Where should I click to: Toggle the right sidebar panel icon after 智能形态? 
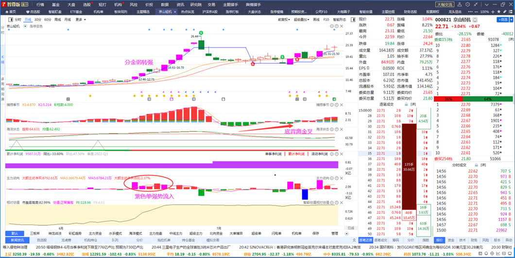353,20
